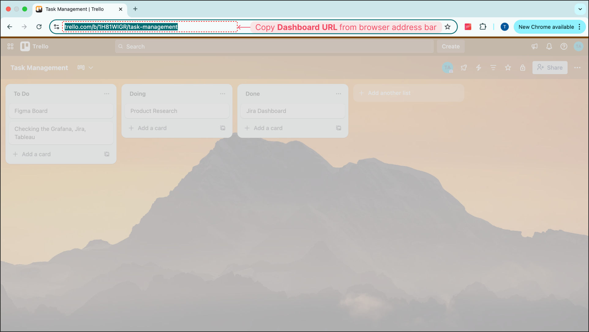
Task: Select the Task Management | Trello browser tab
Action: 74,9
